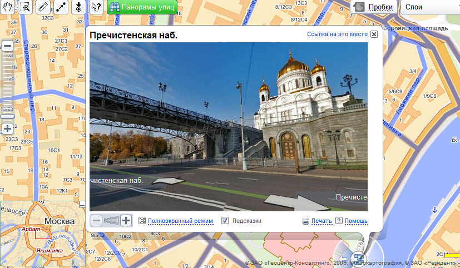Click the Печать print link

point(321,221)
